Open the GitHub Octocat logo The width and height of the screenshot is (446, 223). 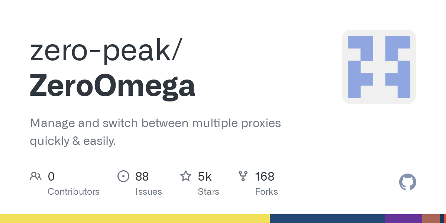407,182
